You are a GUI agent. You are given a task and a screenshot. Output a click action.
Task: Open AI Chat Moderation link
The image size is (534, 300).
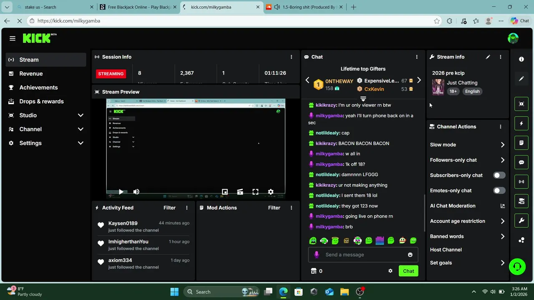click(467, 206)
